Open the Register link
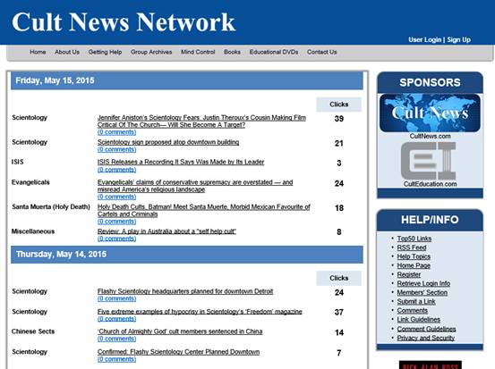The width and height of the screenshot is (495, 369). pos(409,274)
